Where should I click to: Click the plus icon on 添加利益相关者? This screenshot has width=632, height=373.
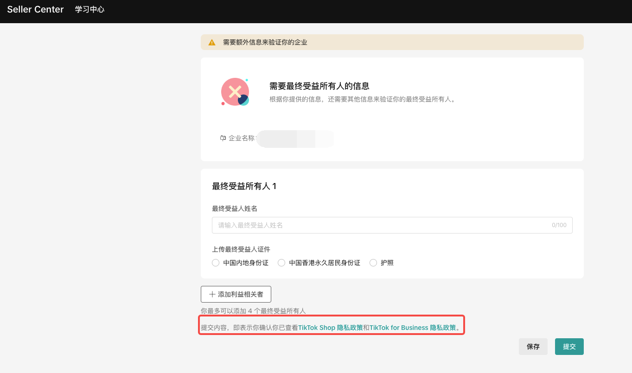[212, 294]
